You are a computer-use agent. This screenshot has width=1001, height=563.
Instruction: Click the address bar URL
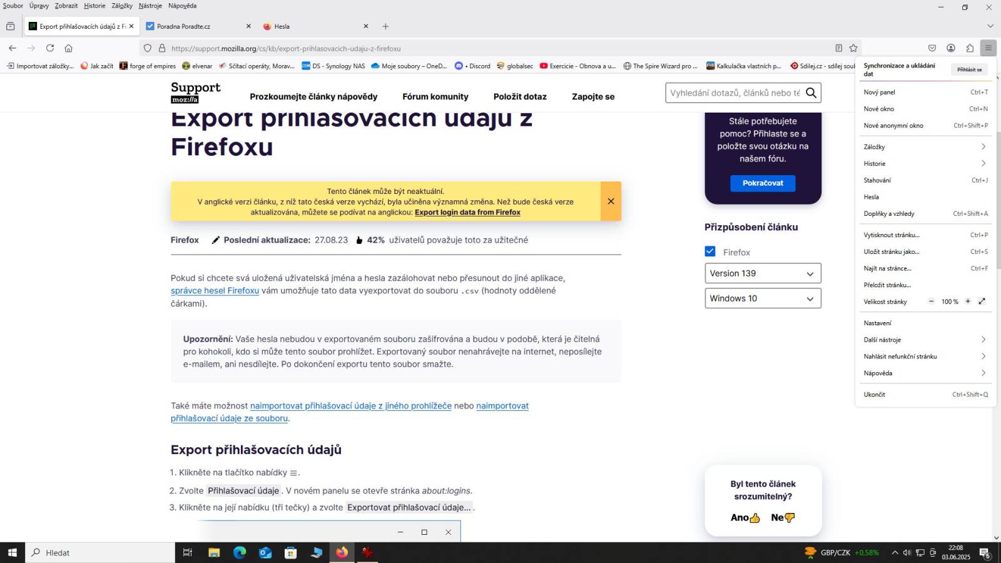[x=286, y=48]
